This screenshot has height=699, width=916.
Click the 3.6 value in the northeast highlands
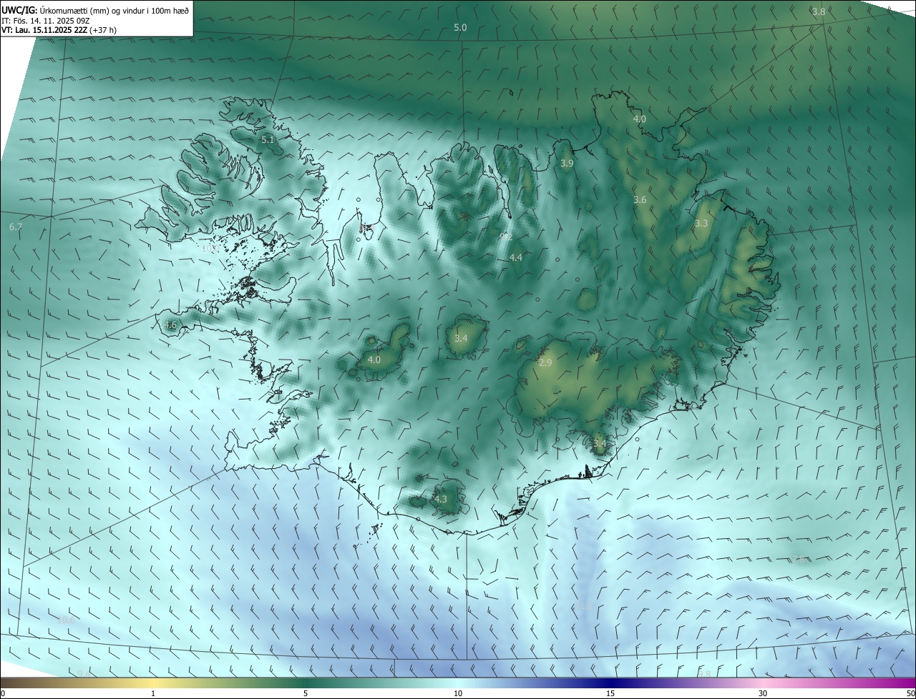click(x=640, y=200)
